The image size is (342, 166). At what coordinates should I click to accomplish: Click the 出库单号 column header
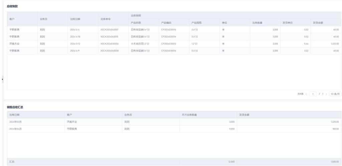point(106,19)
